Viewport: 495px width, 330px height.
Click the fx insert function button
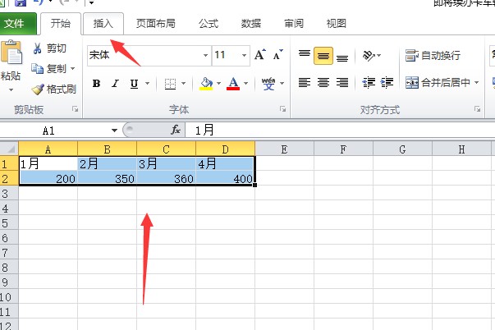click(176, 130)
